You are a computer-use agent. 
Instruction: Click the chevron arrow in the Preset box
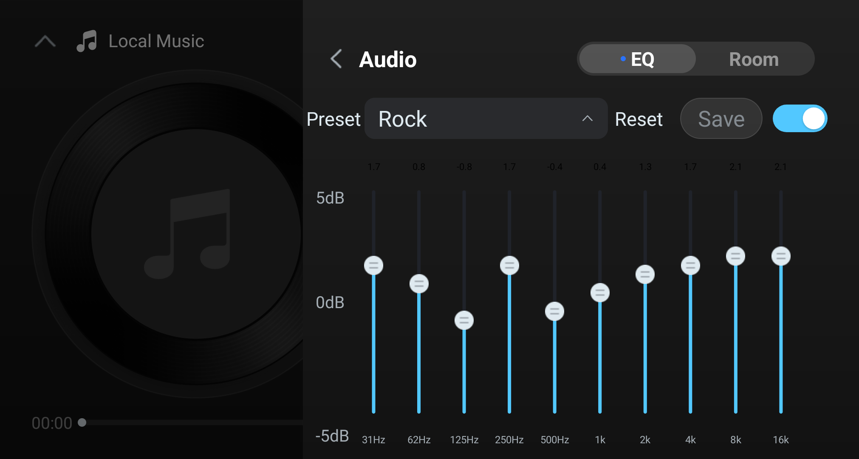[587, 119]
